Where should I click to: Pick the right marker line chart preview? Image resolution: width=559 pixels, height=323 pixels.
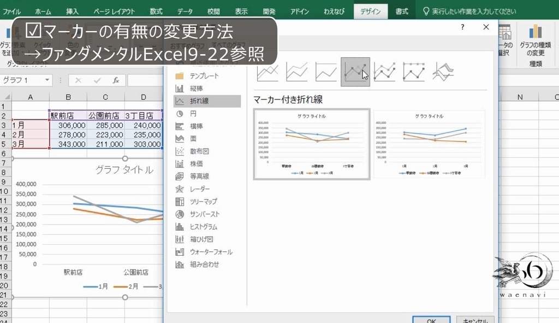tap(429, 144)
